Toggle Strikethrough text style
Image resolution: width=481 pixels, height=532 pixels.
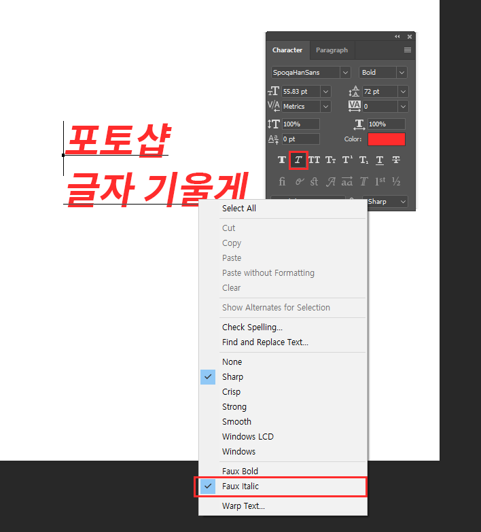coord(396,160)
